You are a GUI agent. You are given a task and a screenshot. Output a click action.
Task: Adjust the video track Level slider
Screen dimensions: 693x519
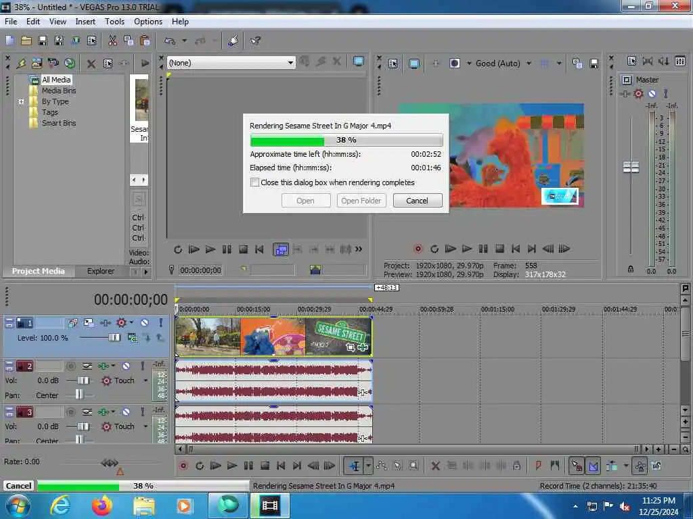pos(114,338)
